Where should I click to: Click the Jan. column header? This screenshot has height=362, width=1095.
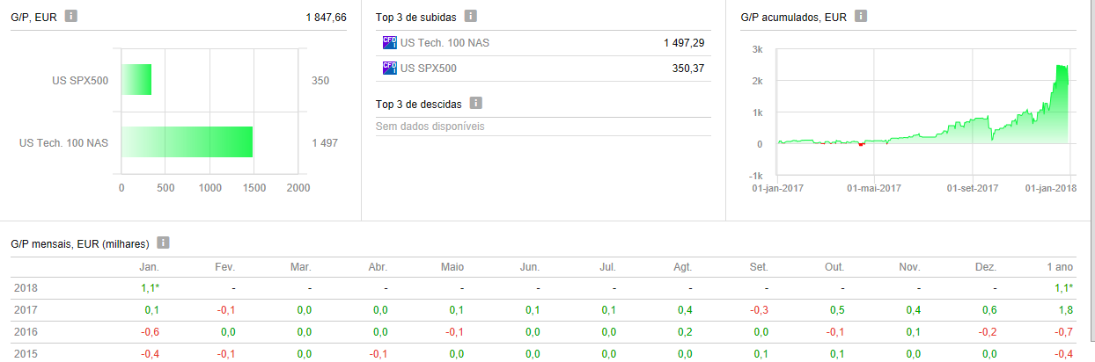pyautogui.click(x=149, y=267)
